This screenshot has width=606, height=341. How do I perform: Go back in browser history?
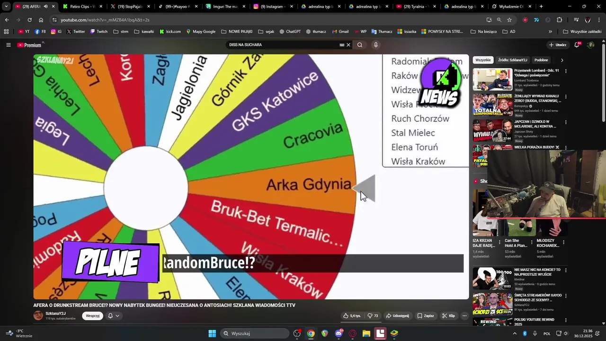point(7,20)
